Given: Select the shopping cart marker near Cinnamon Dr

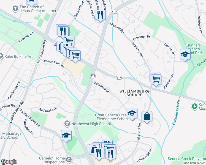Looking at the screenshot, I should 156,80.
